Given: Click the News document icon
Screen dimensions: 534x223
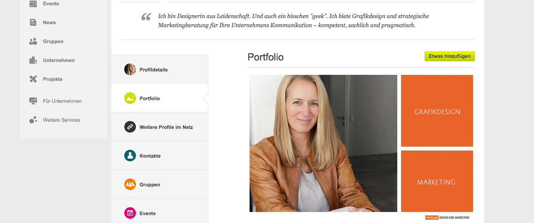Looking at the screenshot, I should point(33,22).
